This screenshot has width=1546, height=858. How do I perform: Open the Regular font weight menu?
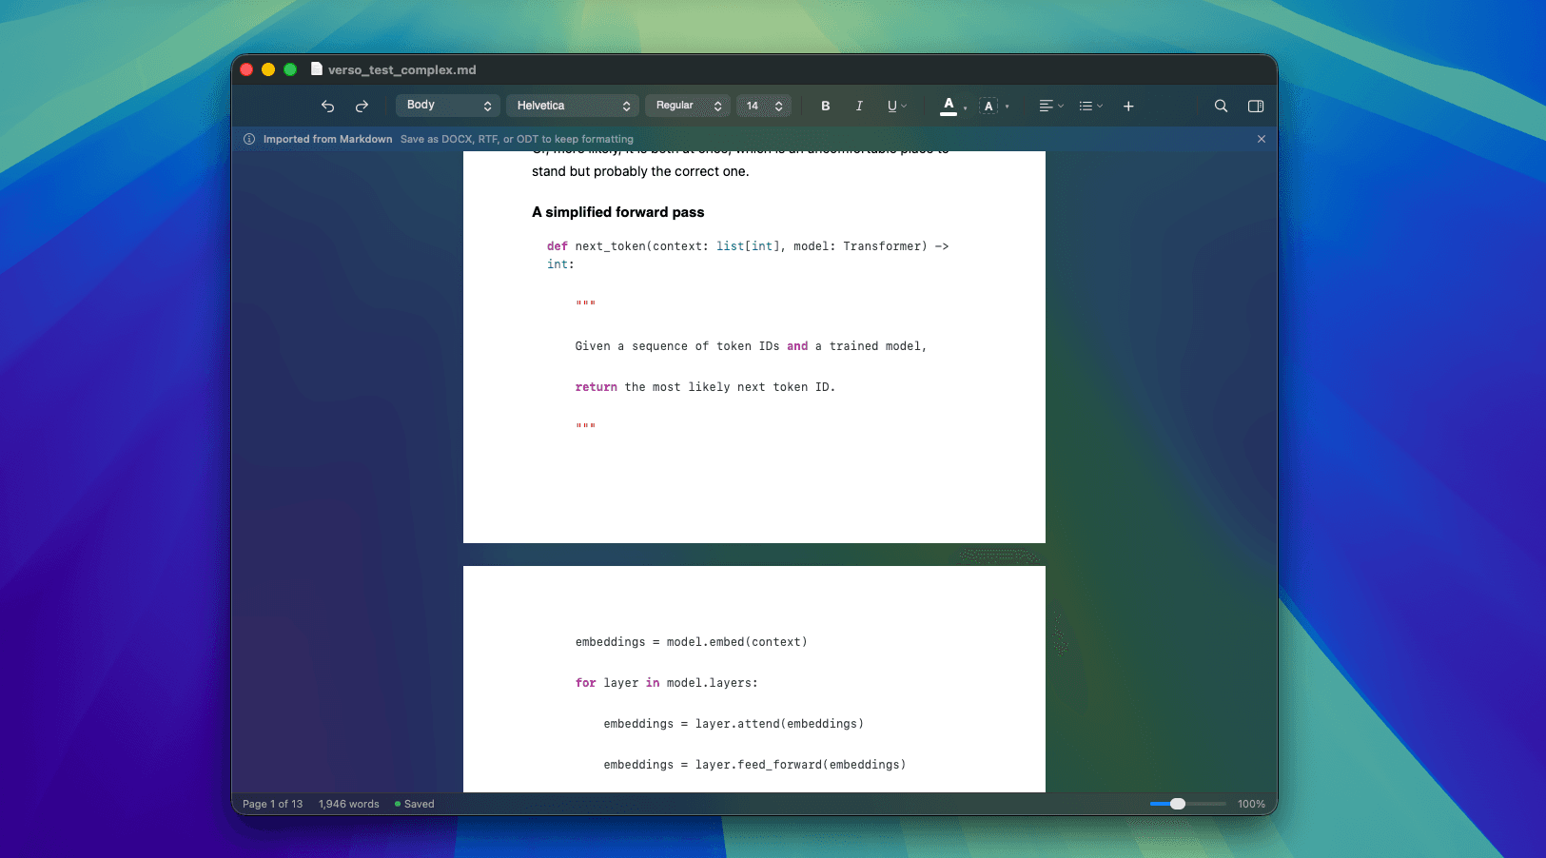tap(687, 105)
